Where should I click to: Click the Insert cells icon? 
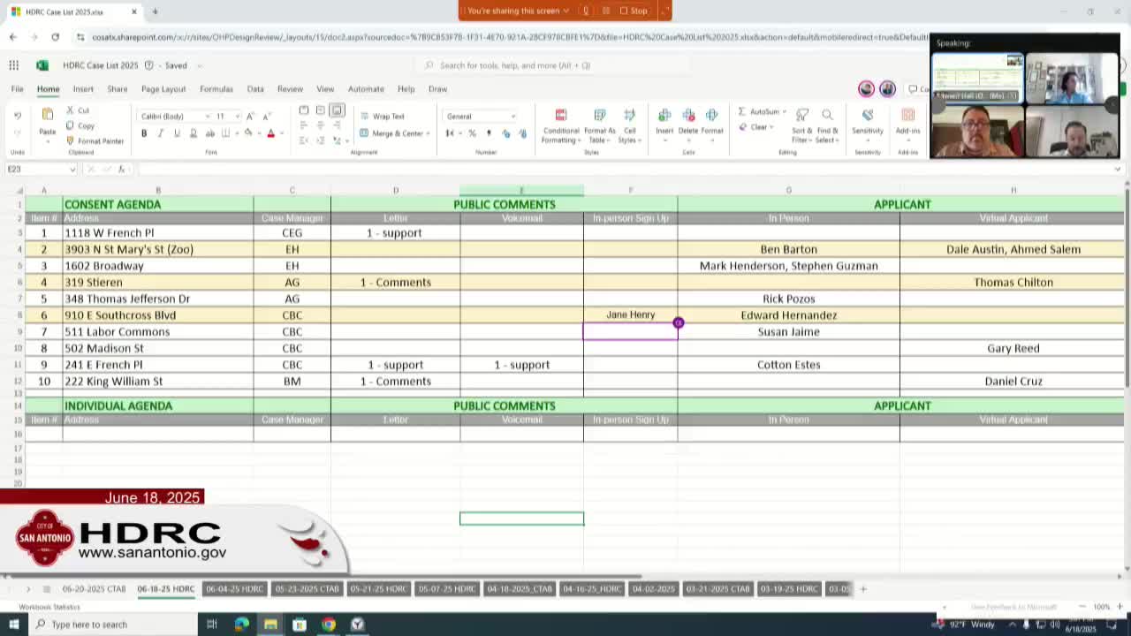(664, 116)
